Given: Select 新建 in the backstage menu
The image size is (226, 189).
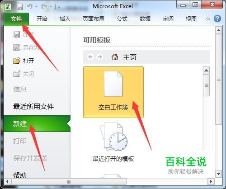Looking at the screenshot, I should click(x=37, y=124).
